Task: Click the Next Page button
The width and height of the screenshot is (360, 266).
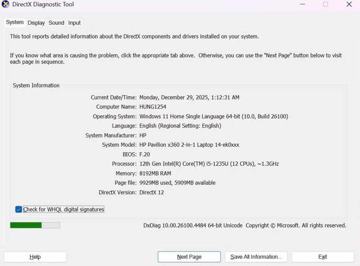Action: point(189,257)
